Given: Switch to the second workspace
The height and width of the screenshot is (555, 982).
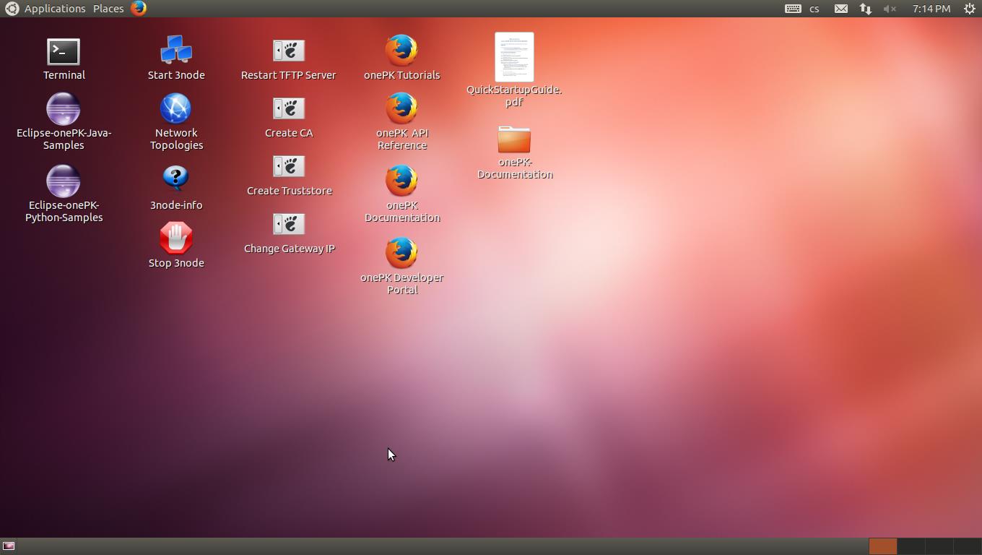Looking at the screenshot, I should click(911, 546).
